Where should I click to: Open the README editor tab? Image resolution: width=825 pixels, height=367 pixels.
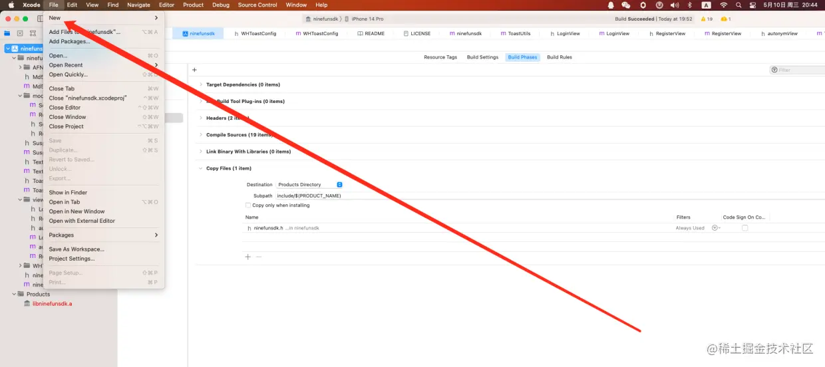point(371,33)
